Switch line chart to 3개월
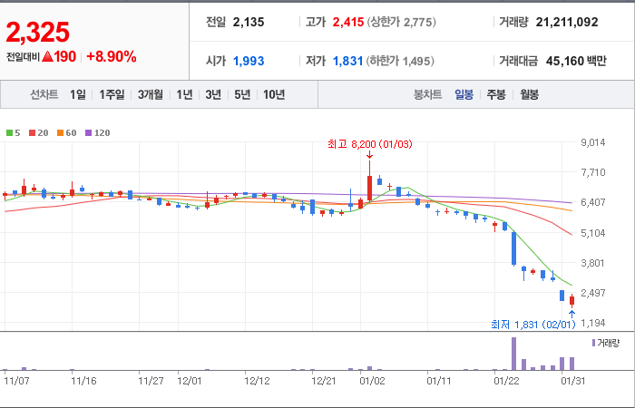This screenshot has height=408, width=635. click(151, 94)
